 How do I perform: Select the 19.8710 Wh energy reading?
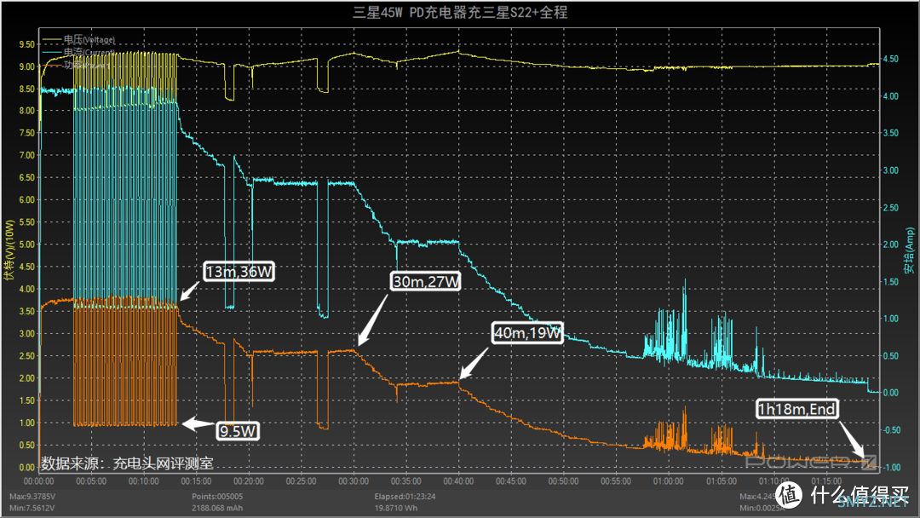[396, 508]
